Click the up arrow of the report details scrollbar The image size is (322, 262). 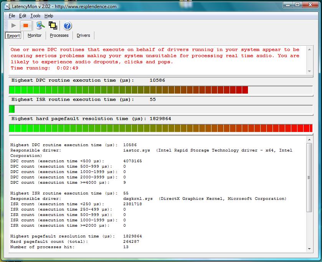coord(309,140)
